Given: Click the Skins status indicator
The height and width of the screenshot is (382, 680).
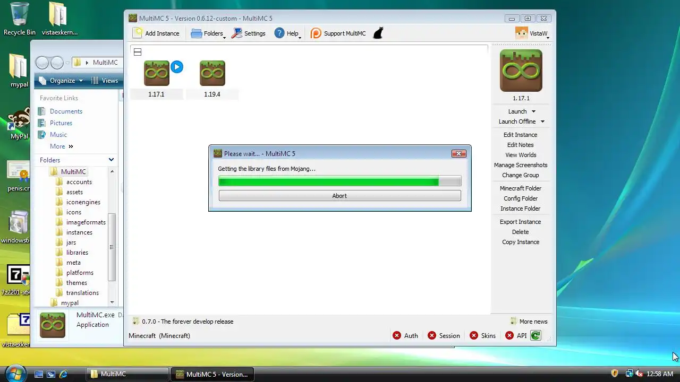Looking at the screenshot, I should click(x=482, y=336).
